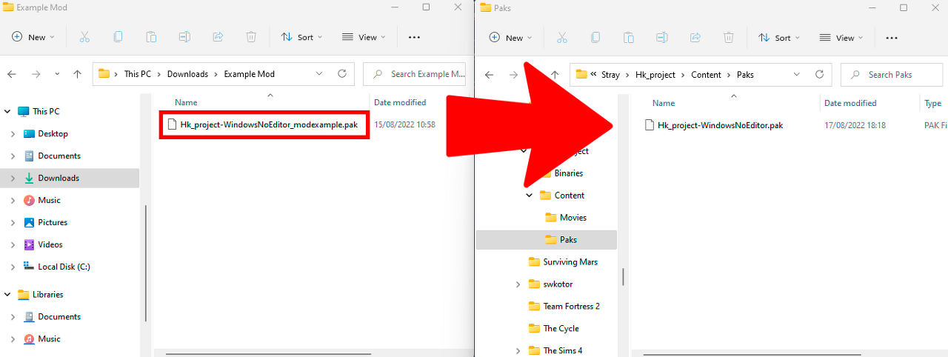Select Music under This PC
948x357 pixels.
pyautogui.click(x=49, y=200)
